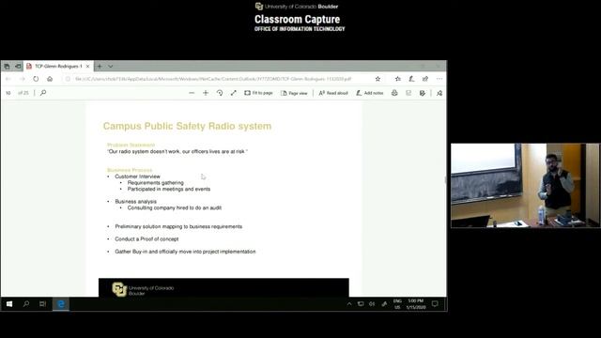Open the taskbar clock showing 5:00 PM
Image resolution: width=601 pixels, height=338 pixels.
click(416, 304)
